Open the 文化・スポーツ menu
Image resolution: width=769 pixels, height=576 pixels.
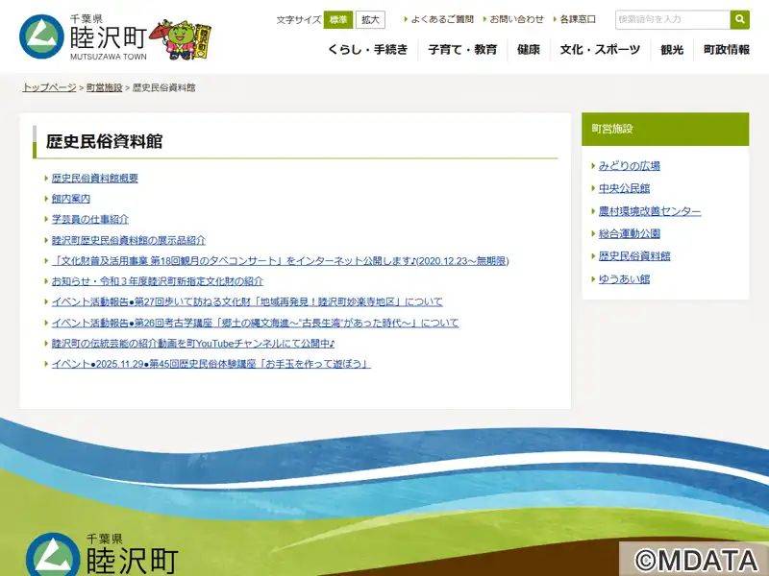pos(600,50)
